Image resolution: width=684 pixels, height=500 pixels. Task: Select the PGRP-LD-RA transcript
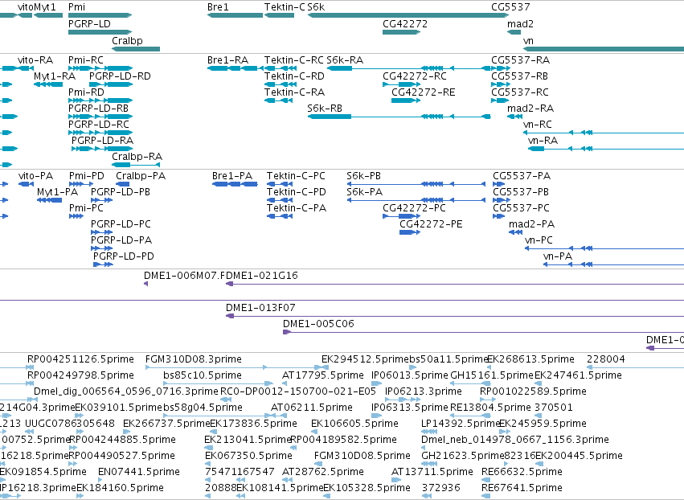coord(102,149)
